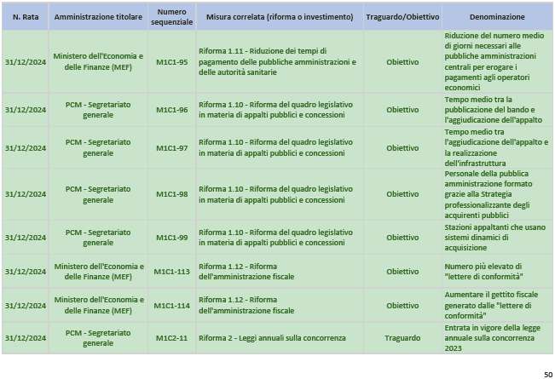Click 'Entrata in vigore della legge annuale' cell

497,338
